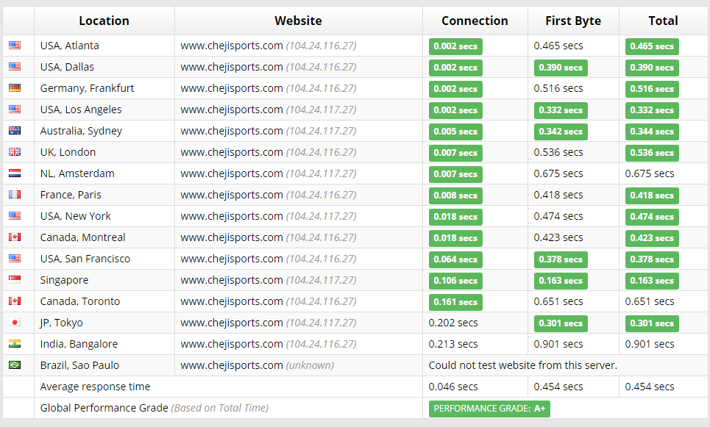The image size is (710, 427).
Task: Click "Could not test website from this server."
Action: point(523,365)
